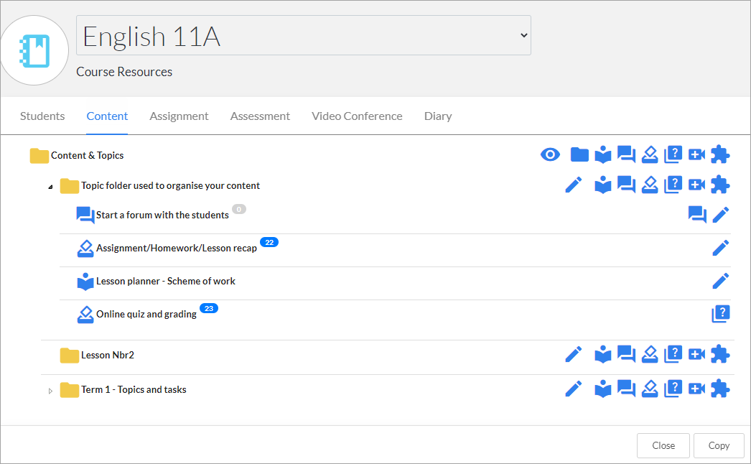Image resolution: width=751 pixels, height=464 pixels.
Task: Puzzle plugin icon in Topic folder row
Action: coord(720,185)
